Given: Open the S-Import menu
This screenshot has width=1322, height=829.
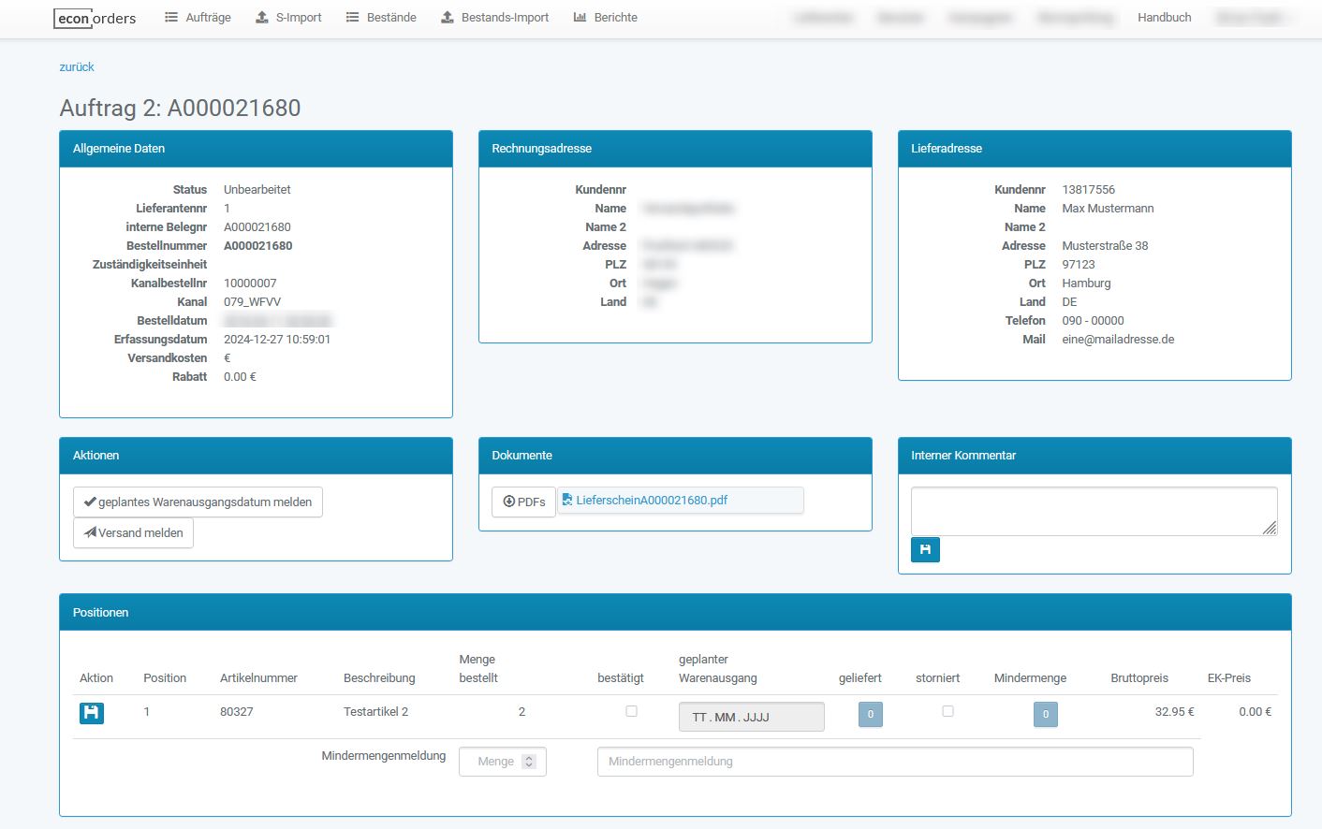Looking at the screenshot, I should (x=288, y=18).
